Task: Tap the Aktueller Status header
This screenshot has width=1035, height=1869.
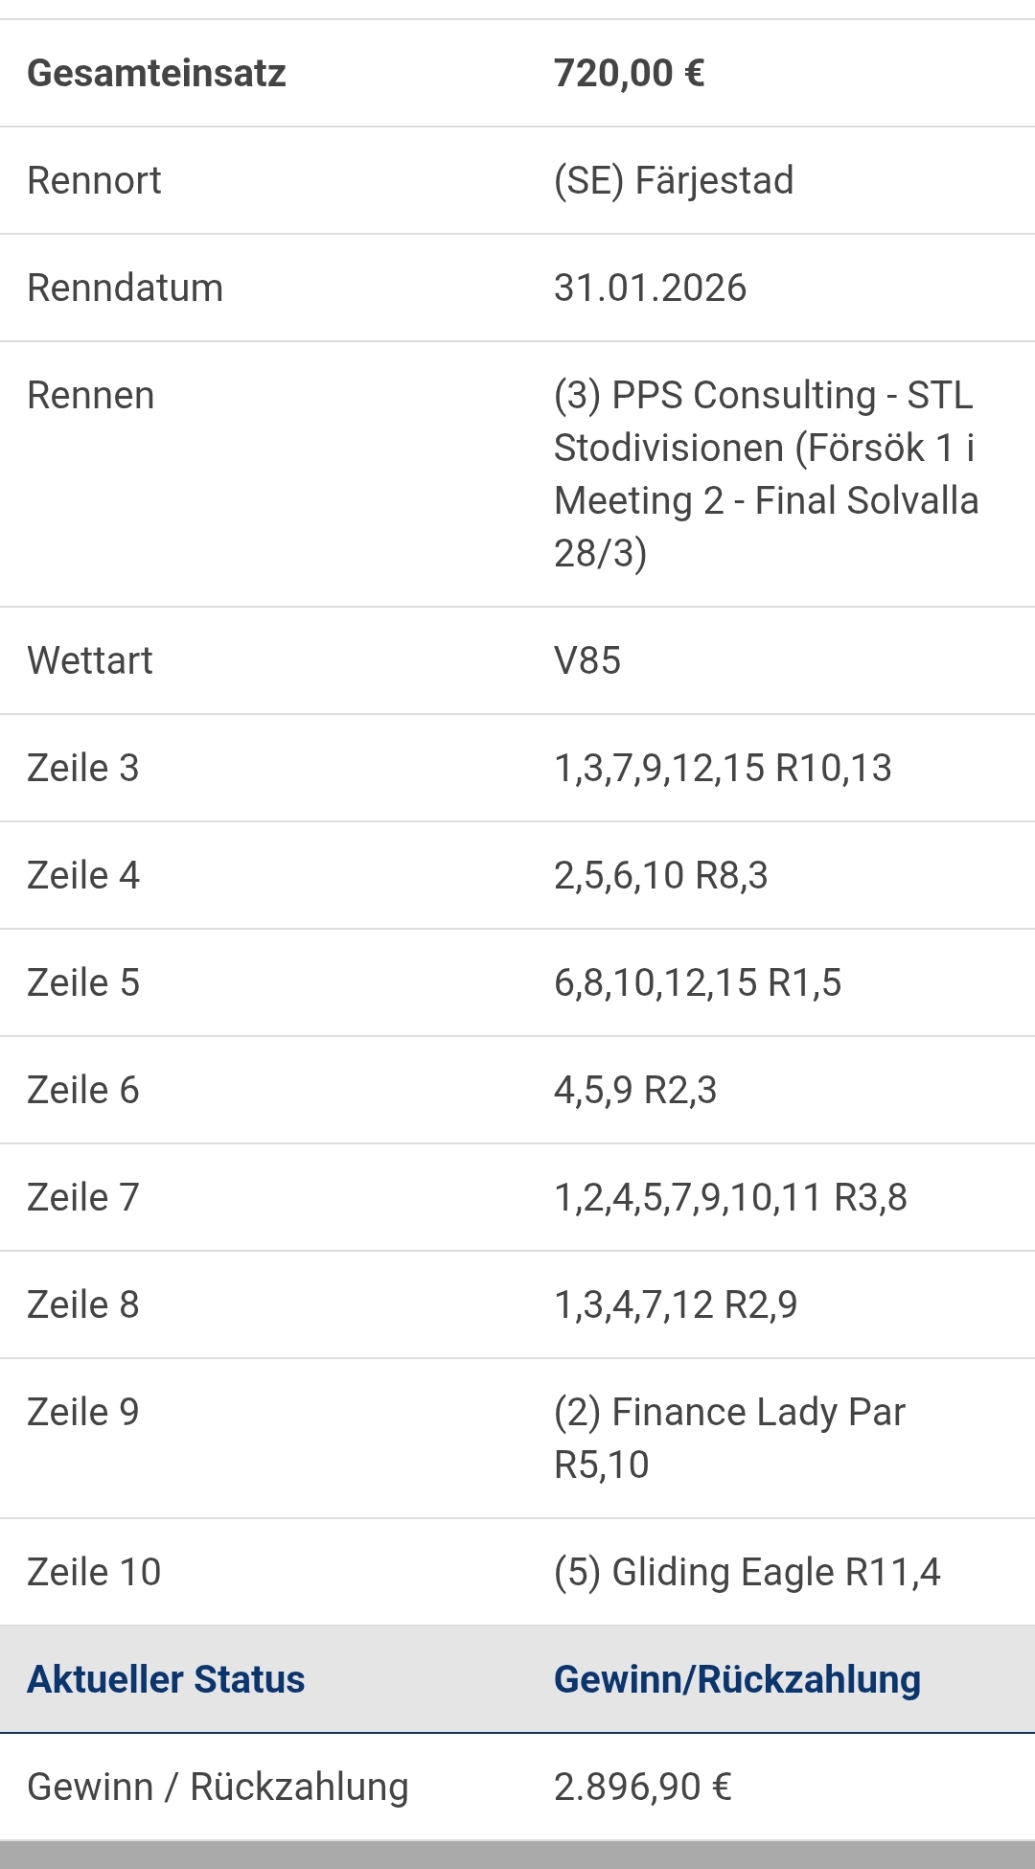Action: (166, 1680)
